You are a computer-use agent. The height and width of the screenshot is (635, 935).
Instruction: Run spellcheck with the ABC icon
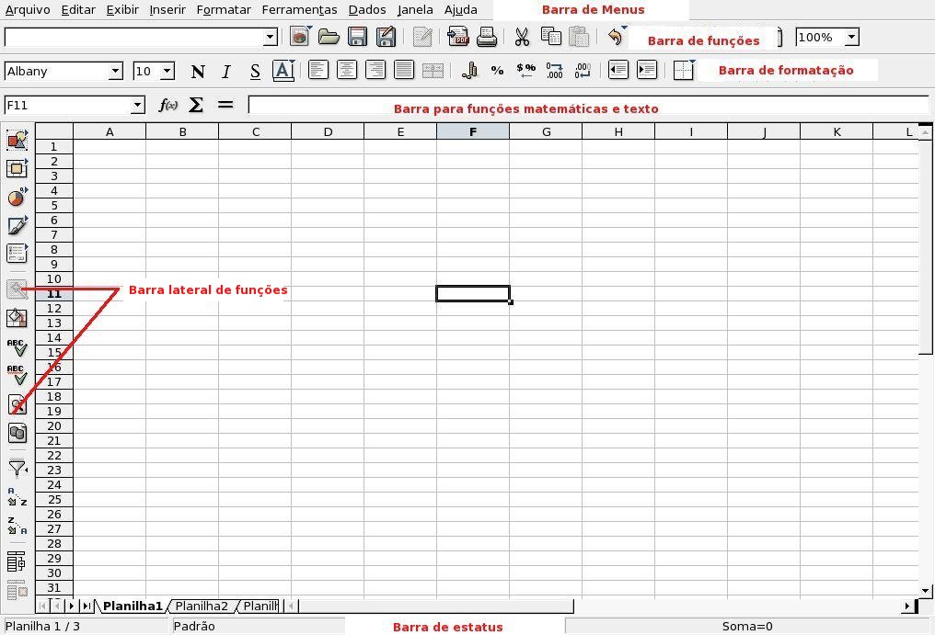coord(17,347)
